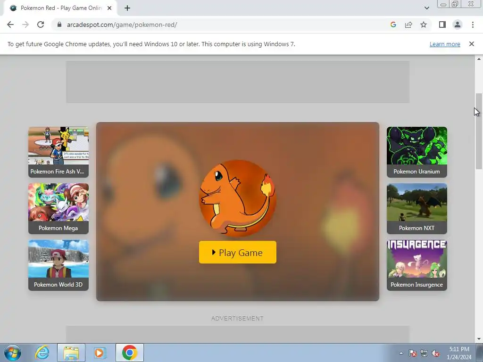Open the Action Center flag icon
This screenshot has height=362, width=483.
coord(413,353)
